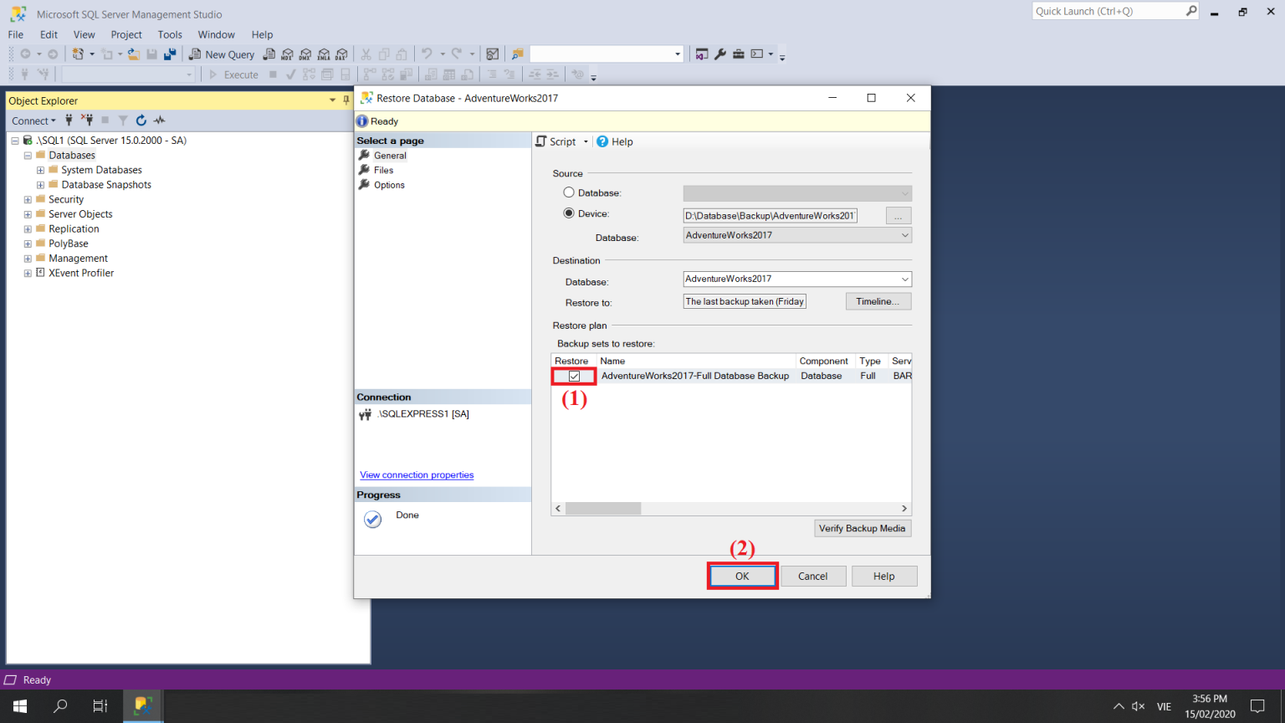Select the XMLA query icon on toolbar

[x=324, y=54]
